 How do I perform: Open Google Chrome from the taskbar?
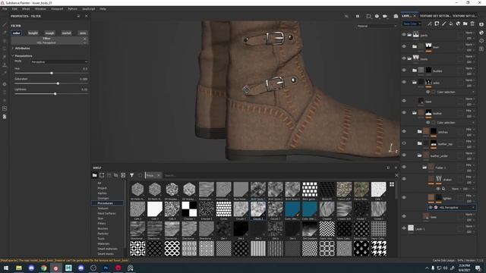pyautogui.click(x=44, y=268)
